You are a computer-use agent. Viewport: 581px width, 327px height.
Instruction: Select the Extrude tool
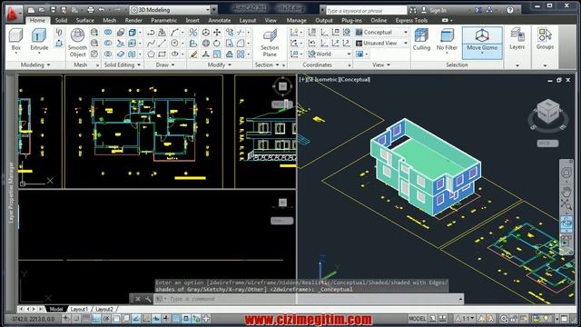(39, 40)
